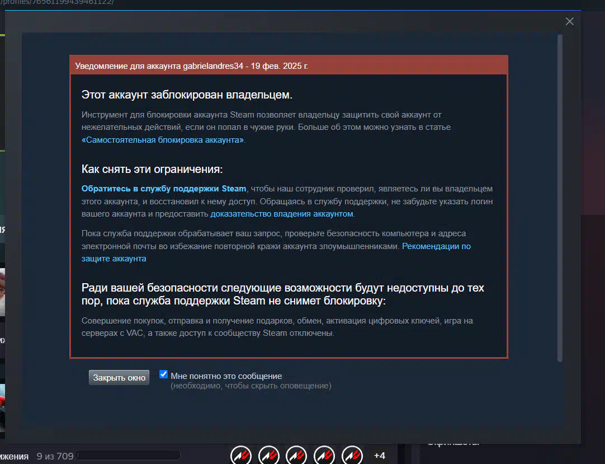Viewport: 605px width, 464px height.
Task: Open the "доказательство владения аккаунтом" link
Action: [x=282, y=214]
